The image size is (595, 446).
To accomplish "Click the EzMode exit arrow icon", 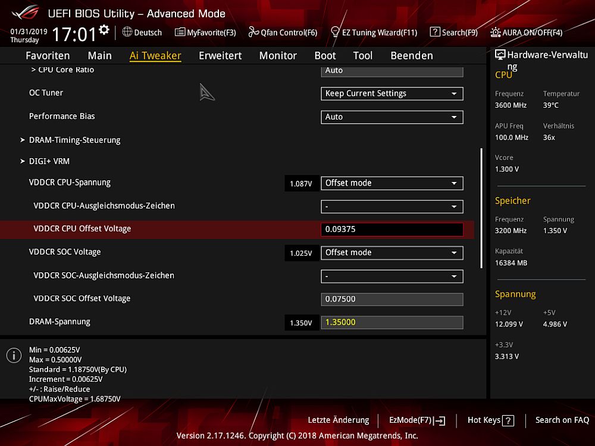I will [440, 420].
